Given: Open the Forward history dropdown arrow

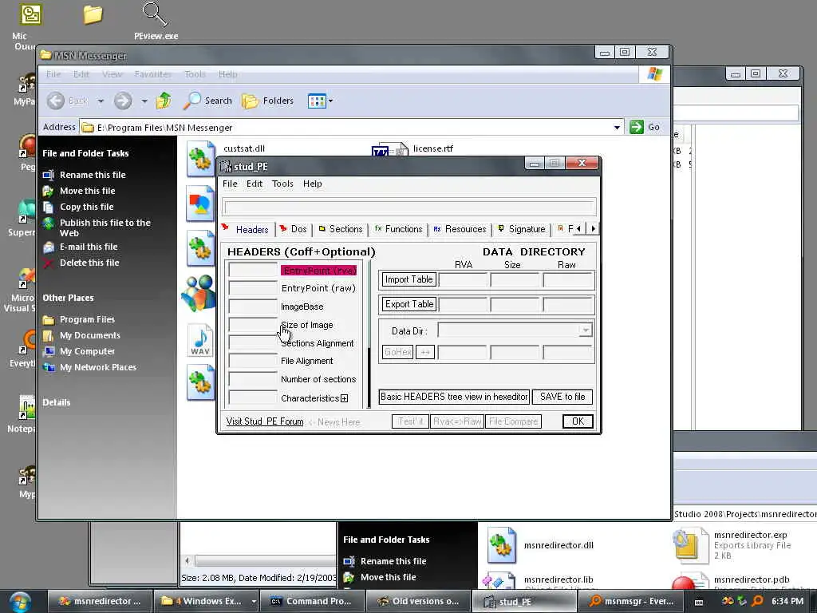Looking at the screenshot, I should 144,101.
